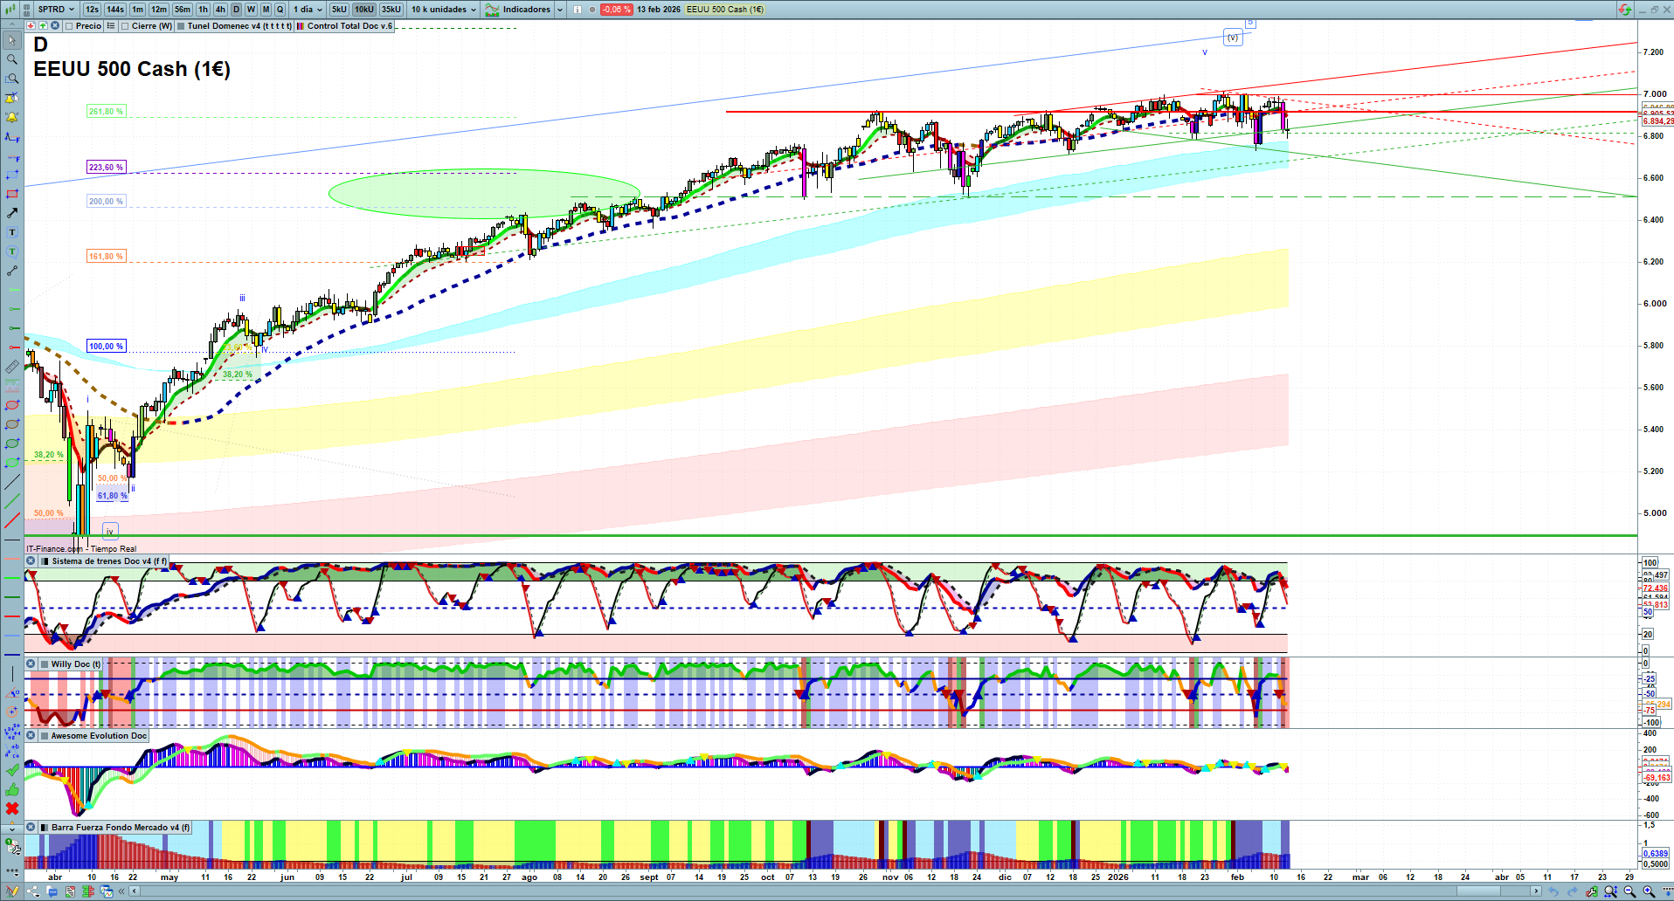Choose the red rectangle drawing tool

click(12, 194)
